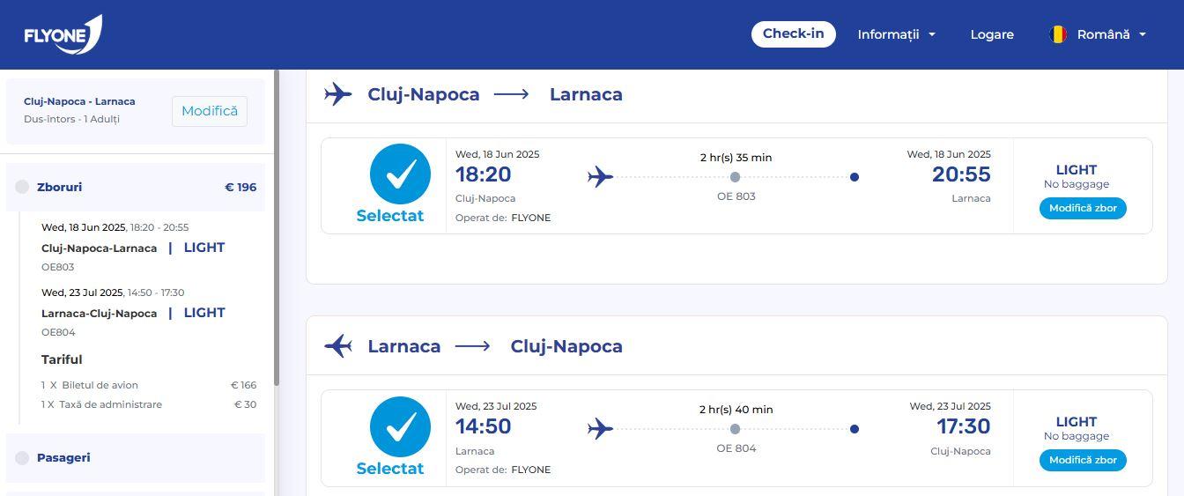Image resolution: width=1184 pixels, height=496 pixels.
Task: Click the plane icon on OE 804 timeline
Action: tap(600, 429)
